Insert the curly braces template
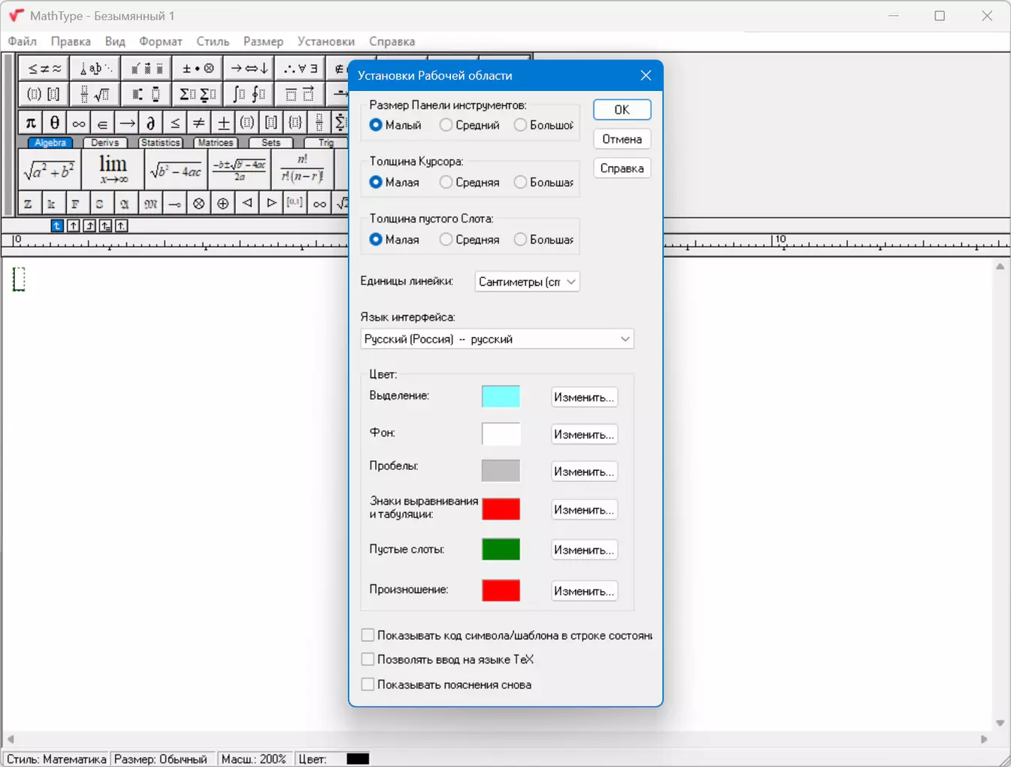The image size is (1011, 767). (x=295, y=123)
